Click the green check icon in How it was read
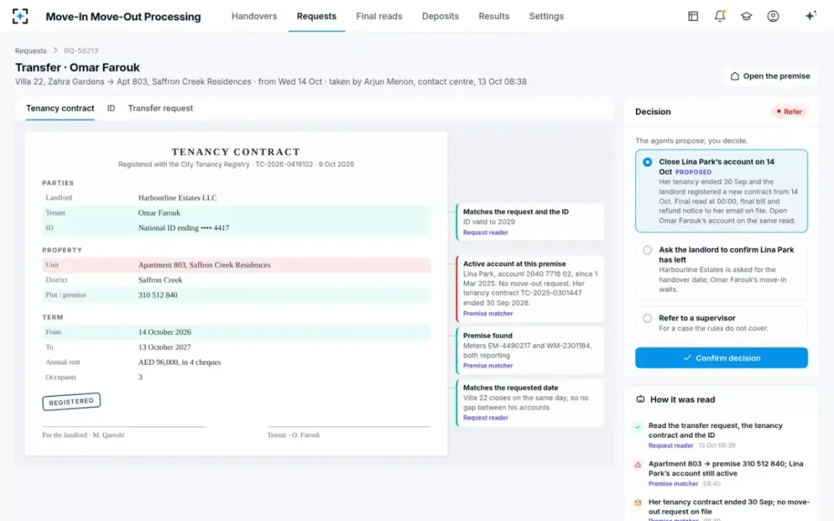The width and height of the screenshot is (834, 521). pyautogui.click(x=637, y=427)
